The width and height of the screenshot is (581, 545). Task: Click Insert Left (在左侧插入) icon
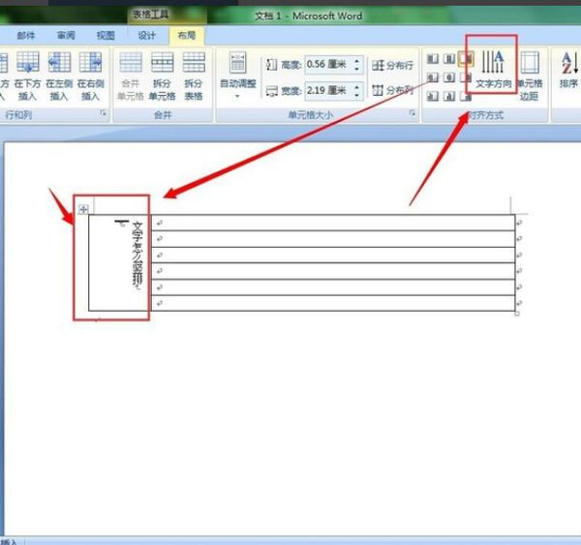pyautogui.click(x=59, y=76)
